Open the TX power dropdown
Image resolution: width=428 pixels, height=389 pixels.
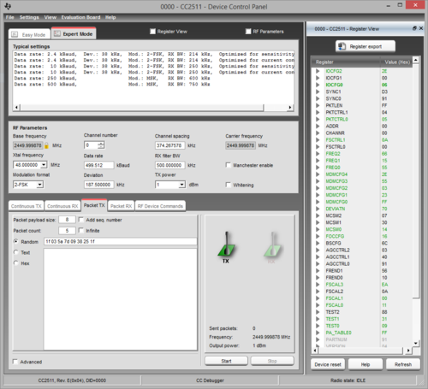pos(181,185)
